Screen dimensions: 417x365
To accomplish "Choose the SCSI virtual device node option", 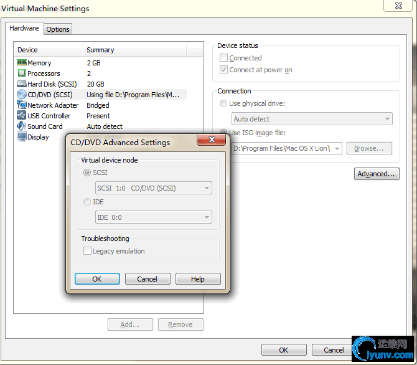I will [87, 173].
